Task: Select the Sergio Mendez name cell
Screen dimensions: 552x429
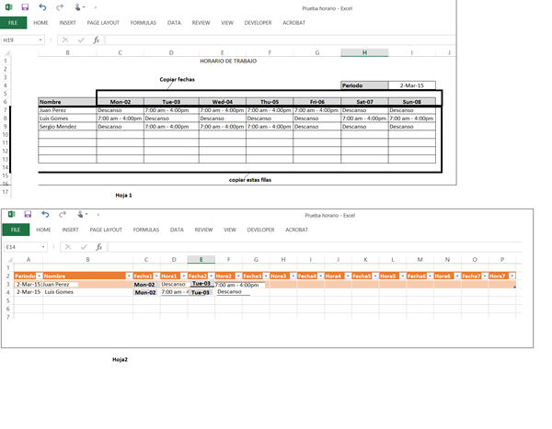Action: pos(67,127)
